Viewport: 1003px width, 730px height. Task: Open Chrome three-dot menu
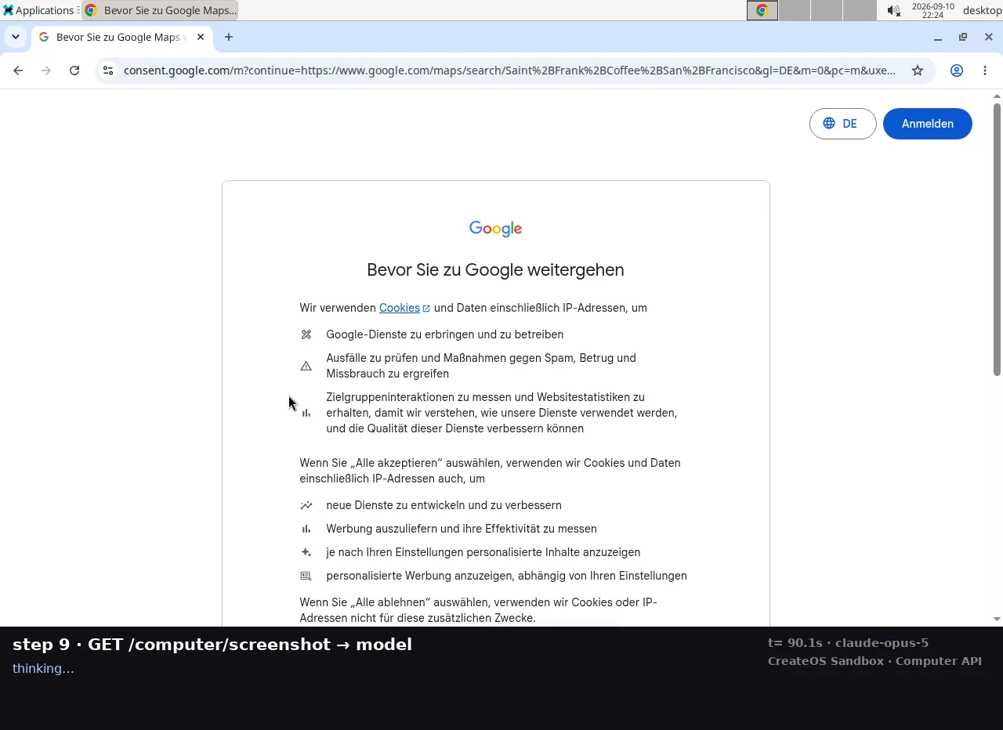pos(985,70)
